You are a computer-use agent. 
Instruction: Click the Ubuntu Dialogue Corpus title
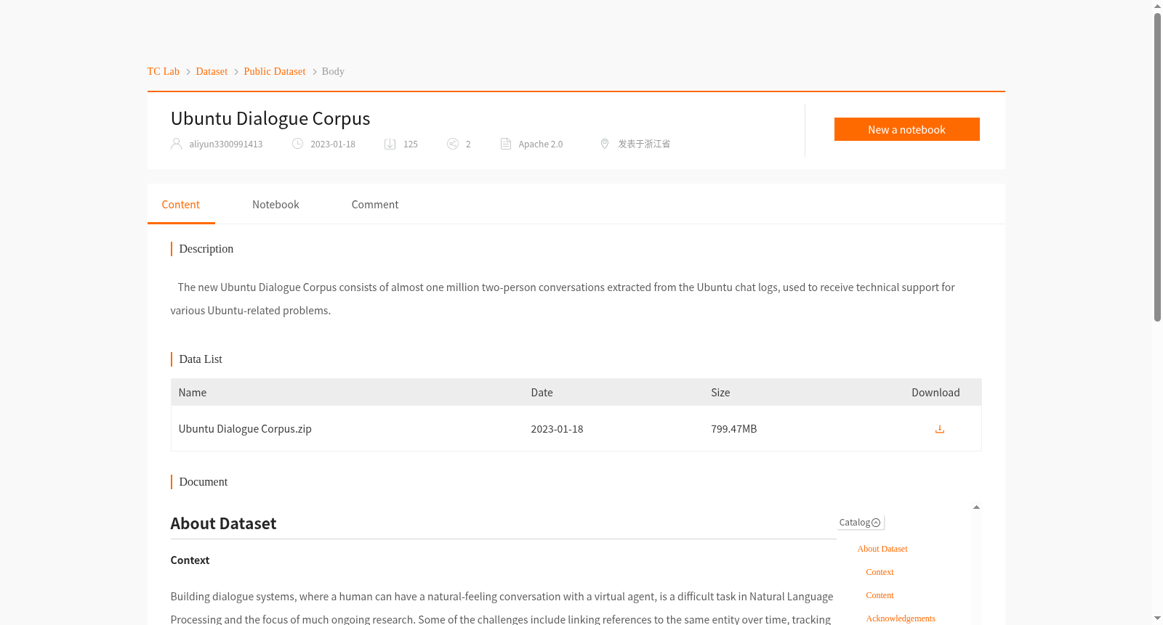coord(270,118)
